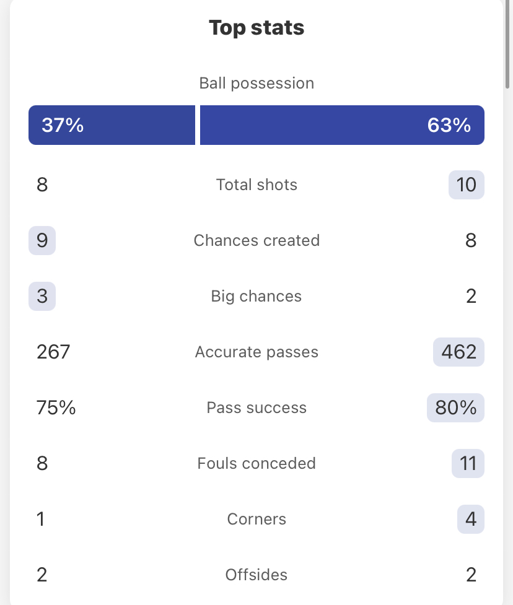Open the Pass success stat label
The height and width of the screenshot is (605, 513).
[x=256, y=407]
